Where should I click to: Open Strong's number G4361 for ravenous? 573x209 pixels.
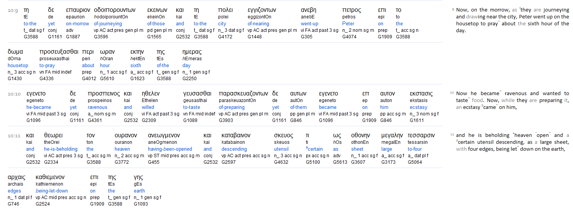(x=95, y=120)
